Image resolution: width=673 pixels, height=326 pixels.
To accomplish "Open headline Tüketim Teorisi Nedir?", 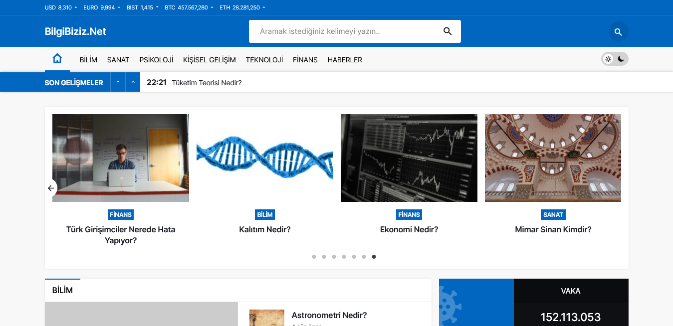I will 207,83.
